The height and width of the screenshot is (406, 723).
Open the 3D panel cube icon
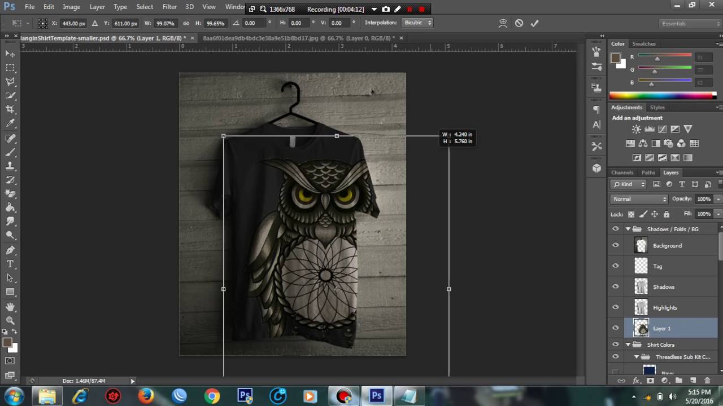[x=596, y=168]
